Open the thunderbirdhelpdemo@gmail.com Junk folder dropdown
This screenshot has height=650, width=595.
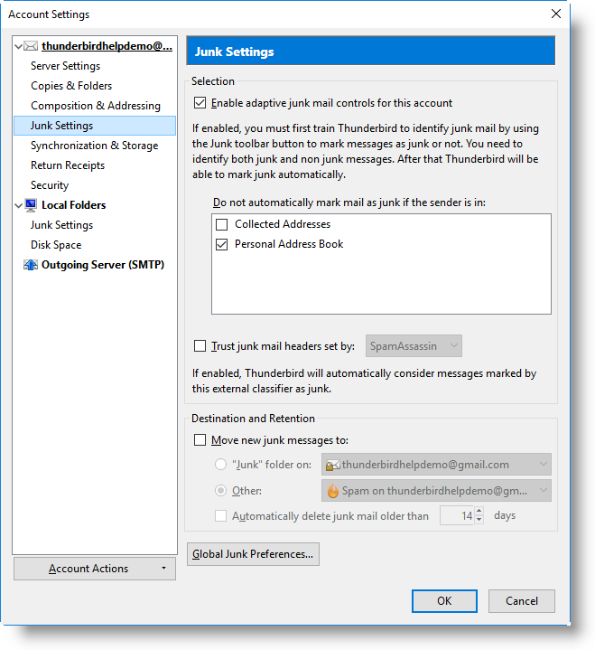[x=436, y=465]
